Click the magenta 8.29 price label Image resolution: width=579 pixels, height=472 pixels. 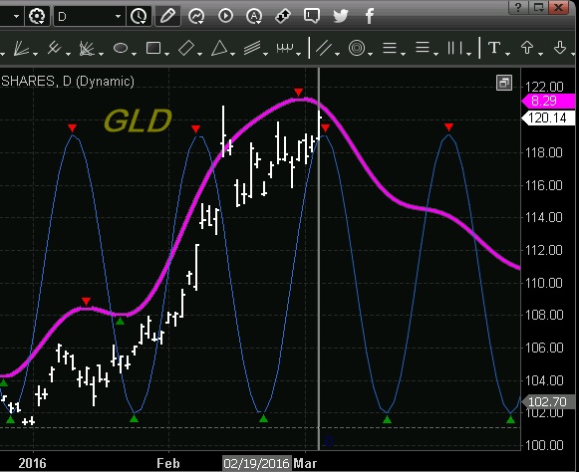[548, 101]
